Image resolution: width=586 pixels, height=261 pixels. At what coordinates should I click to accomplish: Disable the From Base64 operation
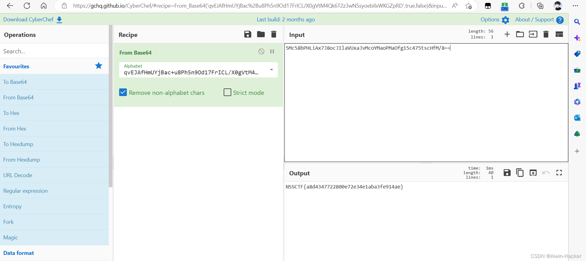(x=261, y=51)
